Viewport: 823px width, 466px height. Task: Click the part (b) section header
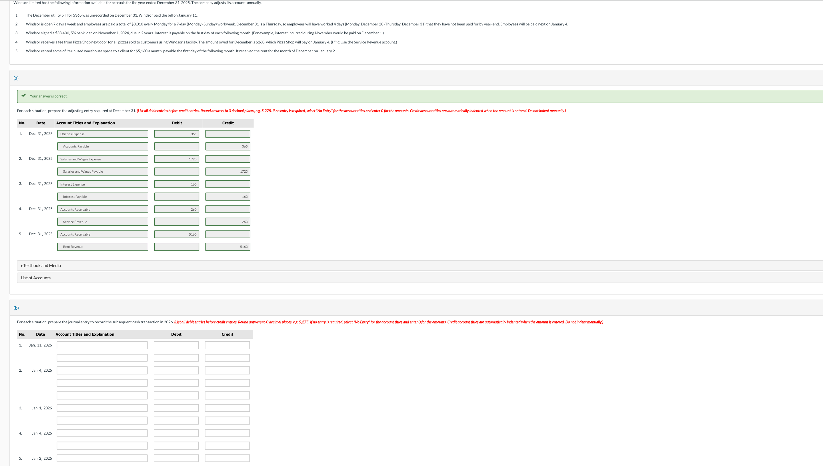tap(16, 308)
